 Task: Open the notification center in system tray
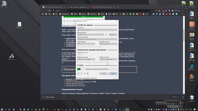coord(195,109)
